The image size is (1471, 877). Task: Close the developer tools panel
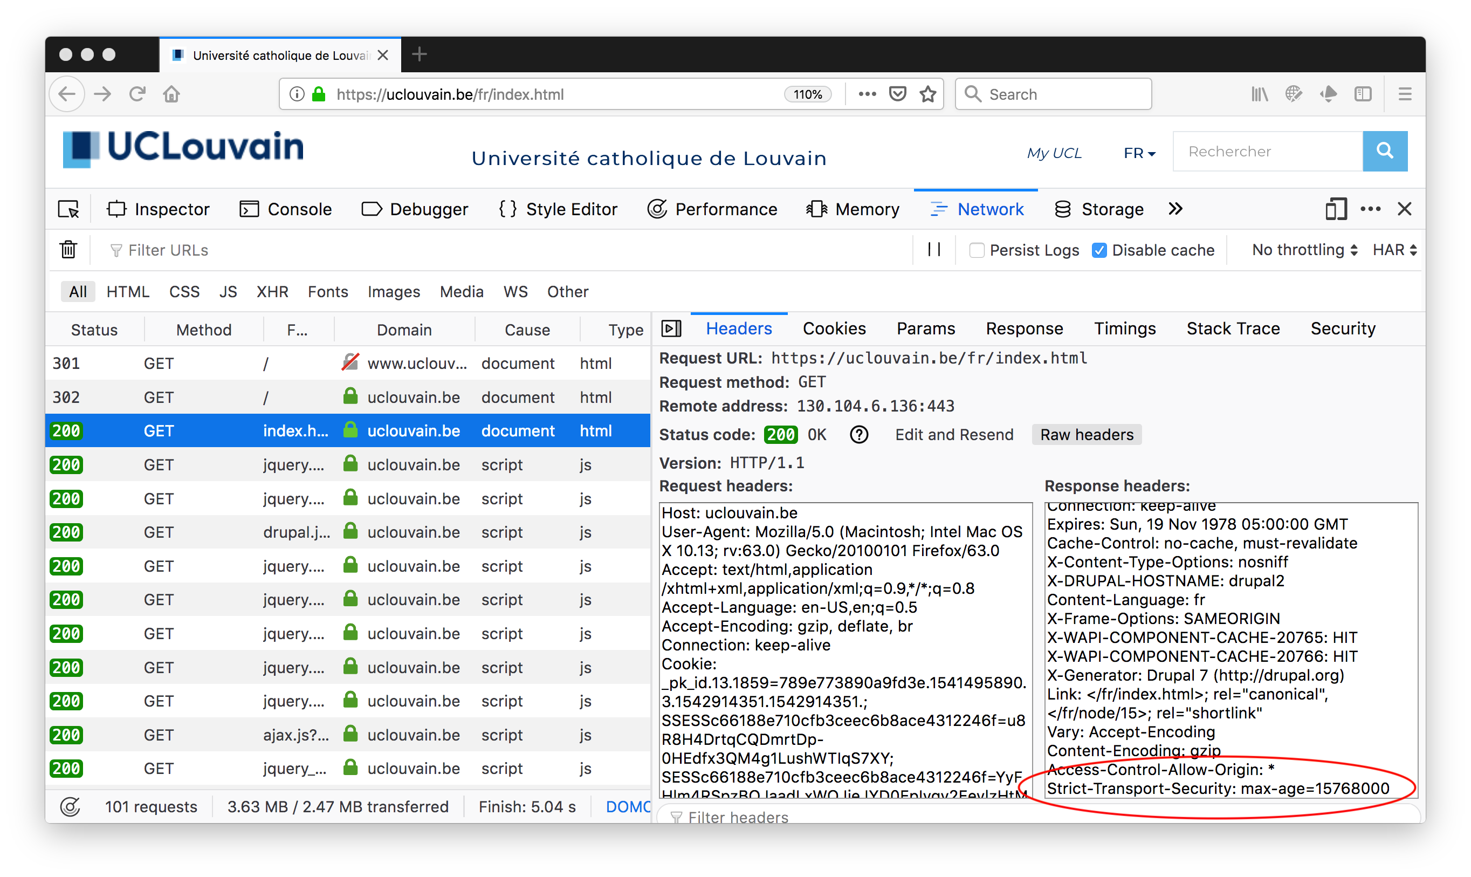1404,209
